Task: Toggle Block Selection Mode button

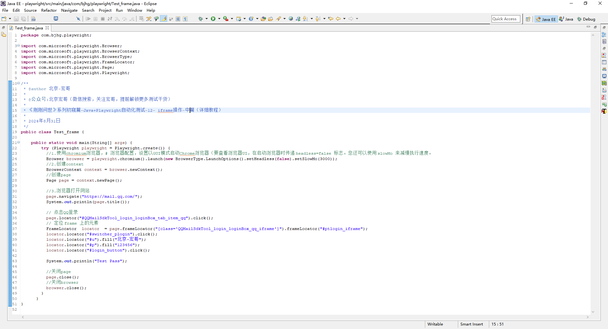Action: (x=178, y=19)
